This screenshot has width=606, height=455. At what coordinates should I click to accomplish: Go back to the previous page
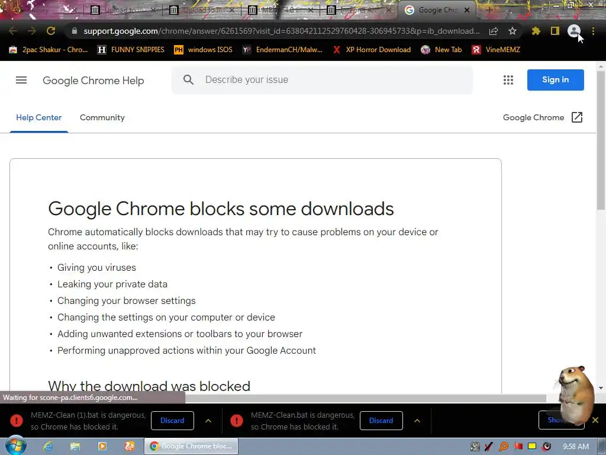pos(13,31)
